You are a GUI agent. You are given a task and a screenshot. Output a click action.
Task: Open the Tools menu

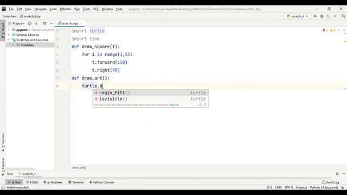point(86,9)
